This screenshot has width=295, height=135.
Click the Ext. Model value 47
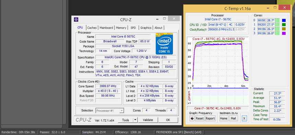pos(136,67)
